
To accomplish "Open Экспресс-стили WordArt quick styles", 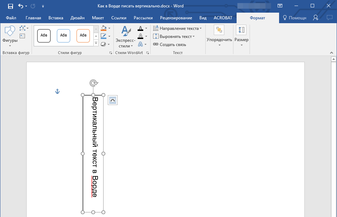I will pos(126,37).
